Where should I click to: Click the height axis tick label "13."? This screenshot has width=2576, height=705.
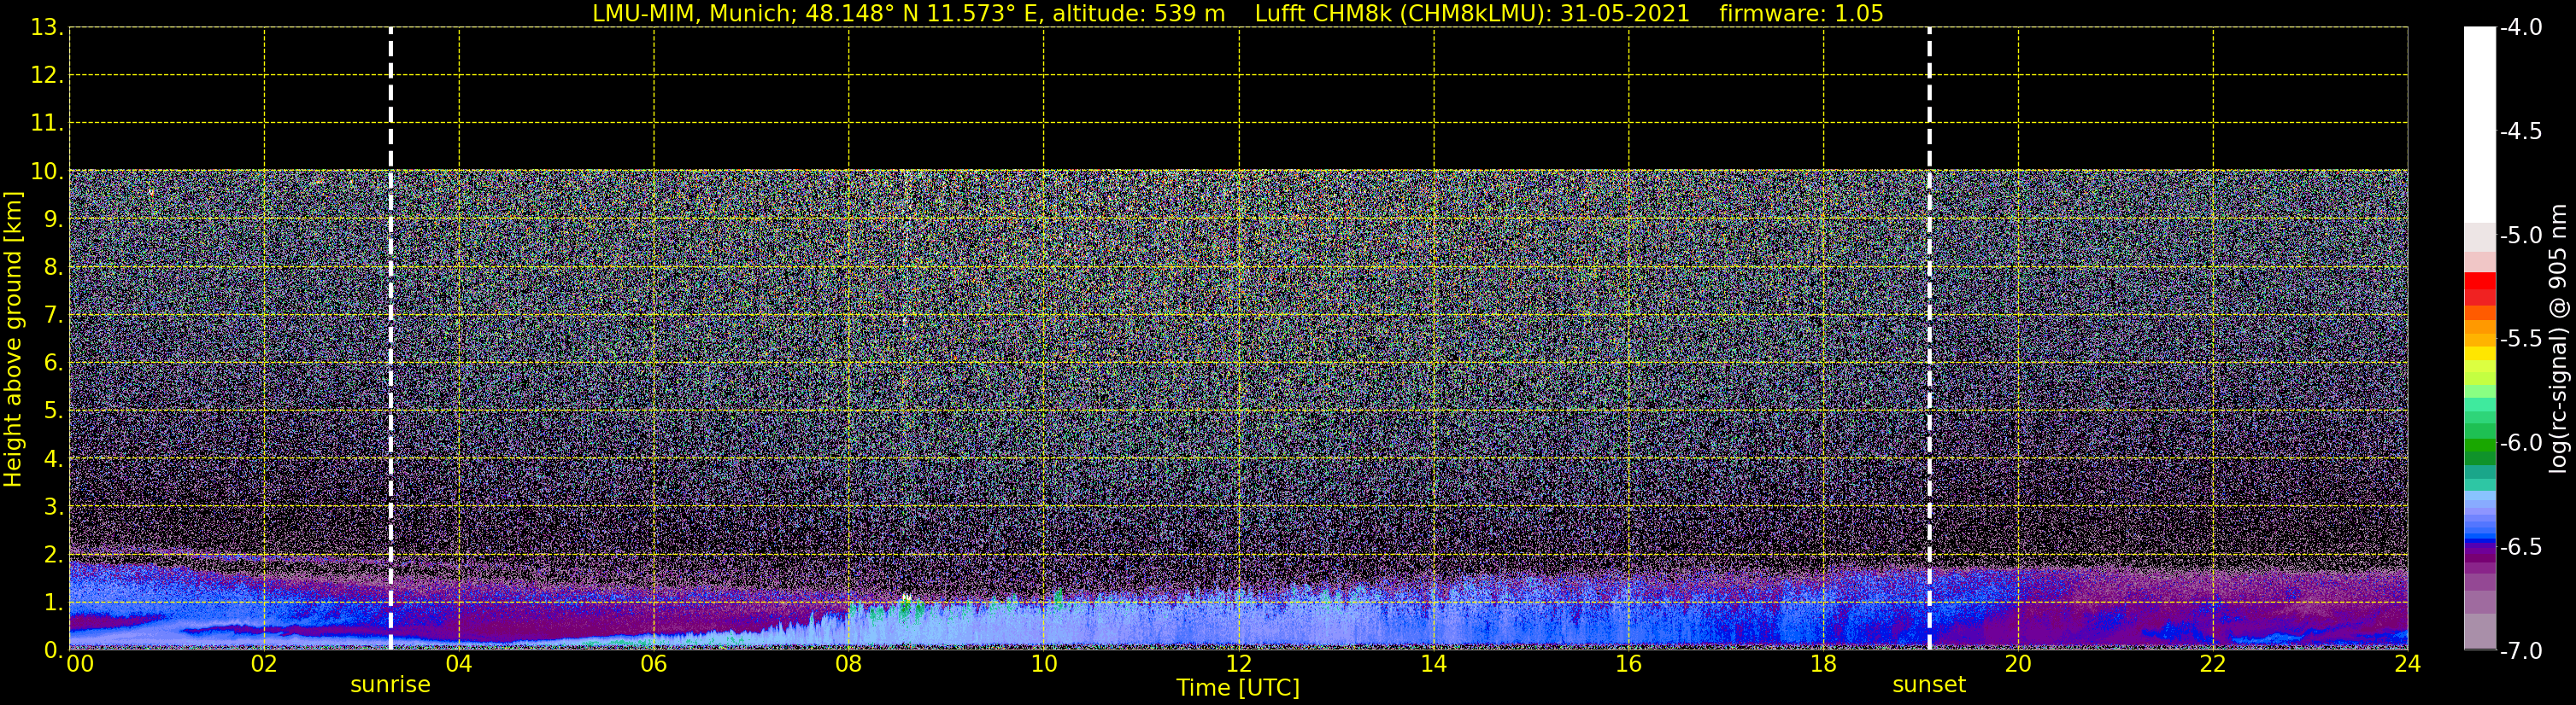[x=47, y=27]
